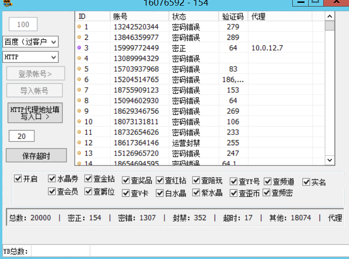
Task: Click captcha value 279
Action: point(233,27)
